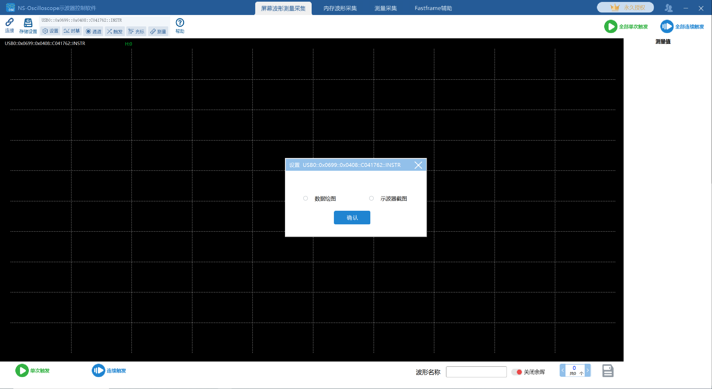
Task: Click the USB0 device address in toolbar
Action: (82, 20)
